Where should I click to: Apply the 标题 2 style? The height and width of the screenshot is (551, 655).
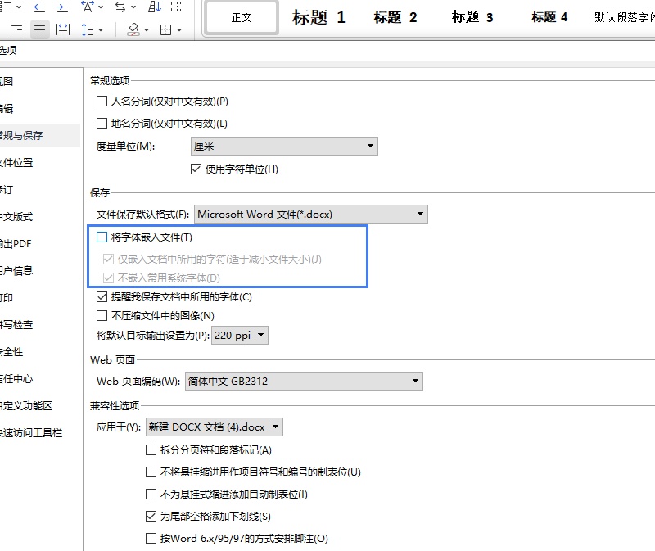(395, 17)
